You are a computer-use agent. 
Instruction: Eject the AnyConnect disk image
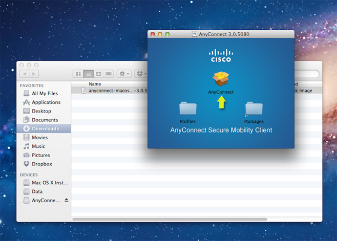[x=66, y=200]
